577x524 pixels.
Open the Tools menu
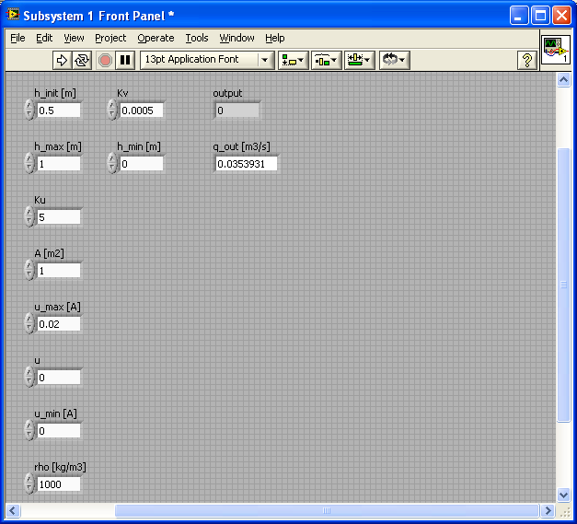(197, 38)
